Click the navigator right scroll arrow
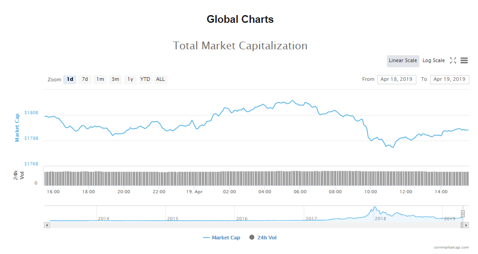This screenshot has height=254, width=478. (x=466, y=225)
